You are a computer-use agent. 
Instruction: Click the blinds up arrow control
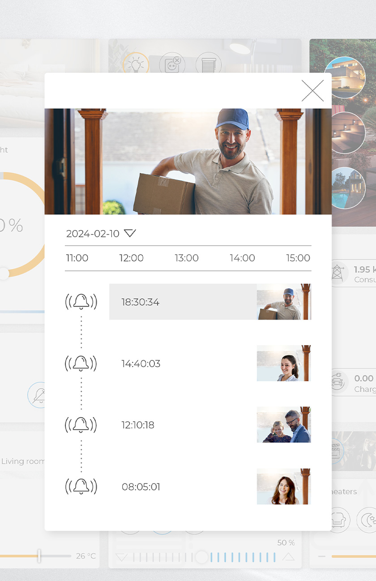[289, 557]
